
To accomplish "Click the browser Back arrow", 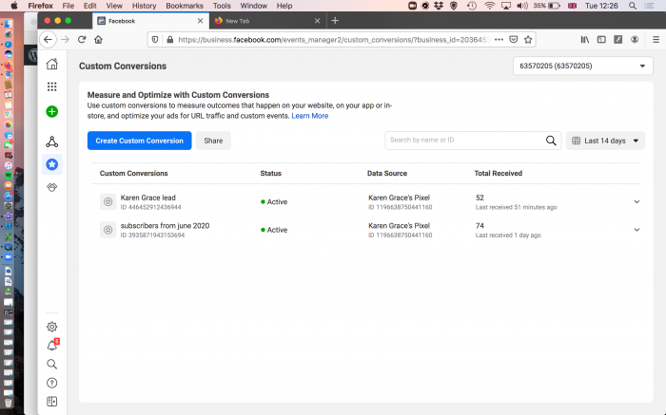I will (48, 40).
